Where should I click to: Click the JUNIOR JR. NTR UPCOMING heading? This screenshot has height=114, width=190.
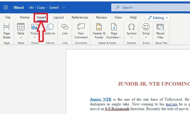tap(154, 84)
